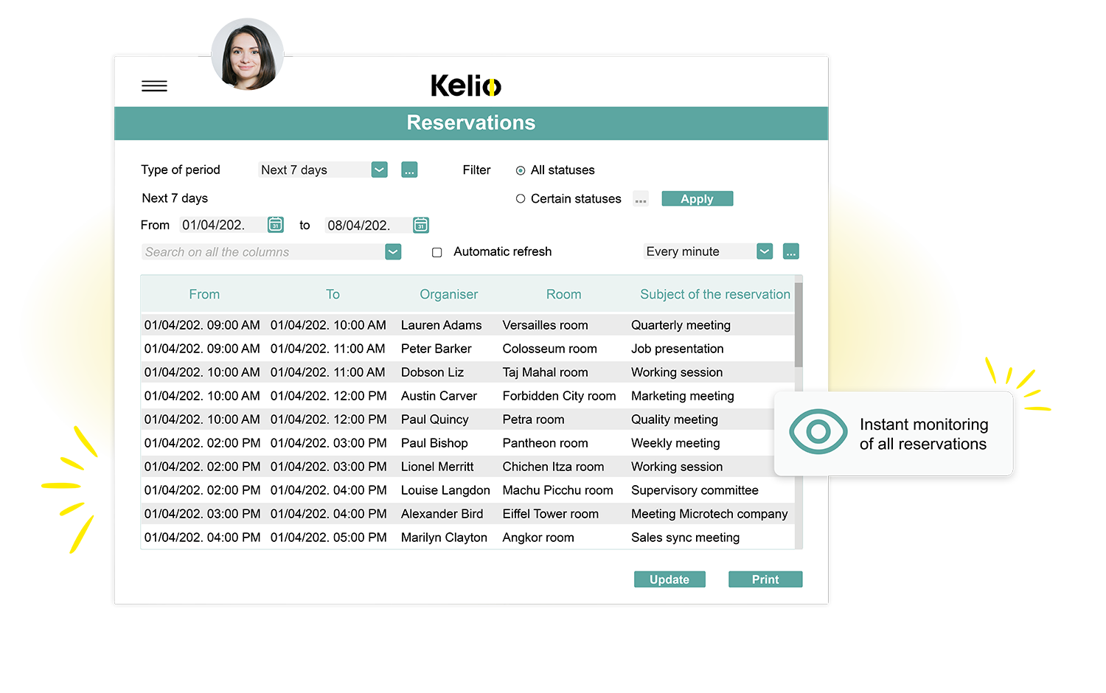Sort by the Organiser column header

pos(448,294)
